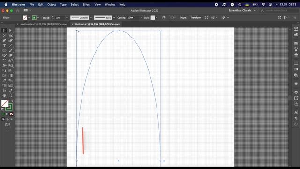Set paint mode to Color
Viewport: 300px width, 169px height.
pyautogui.click(x=3, y=114)
